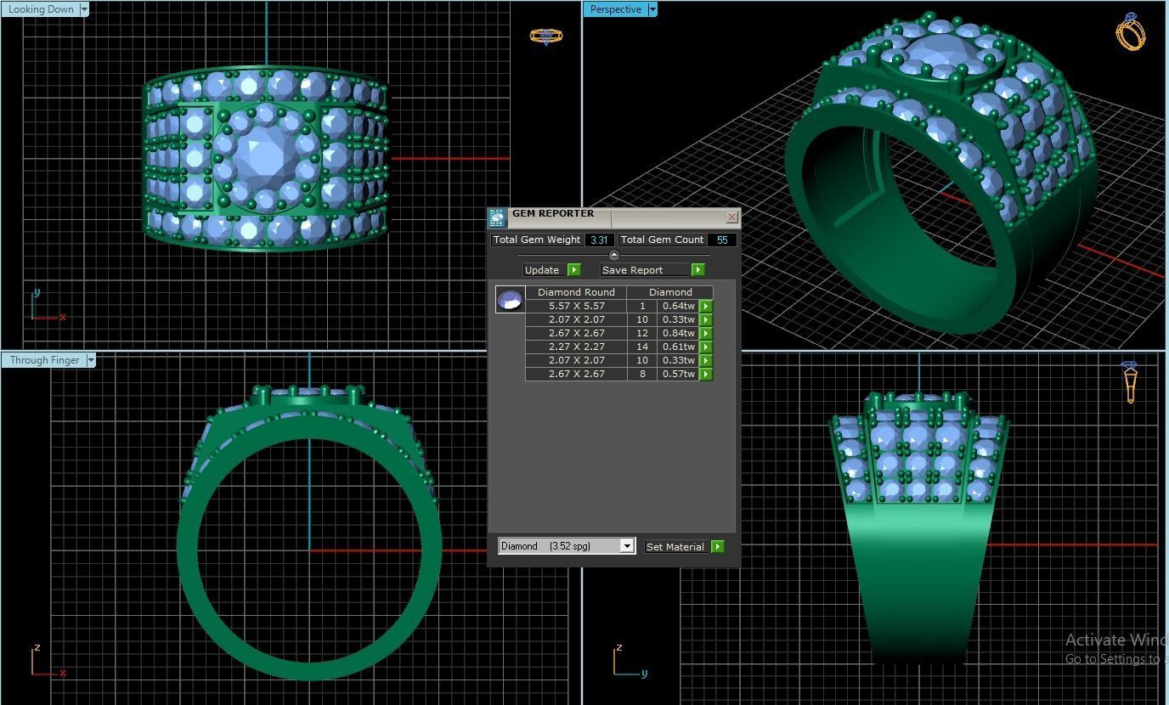Collapse the Gem Reporter header with the up arrow

(x=614, y=255)
